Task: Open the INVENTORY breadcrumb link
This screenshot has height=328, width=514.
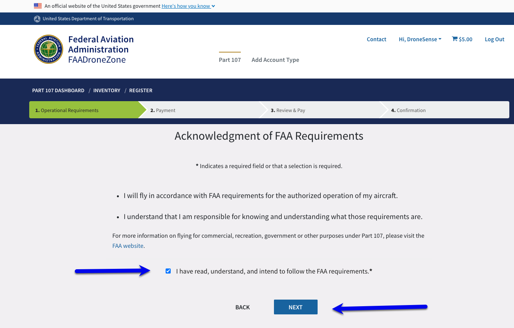Action: tap(107, 90)
